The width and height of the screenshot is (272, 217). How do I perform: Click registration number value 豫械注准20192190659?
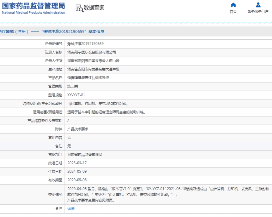point(85,44)
